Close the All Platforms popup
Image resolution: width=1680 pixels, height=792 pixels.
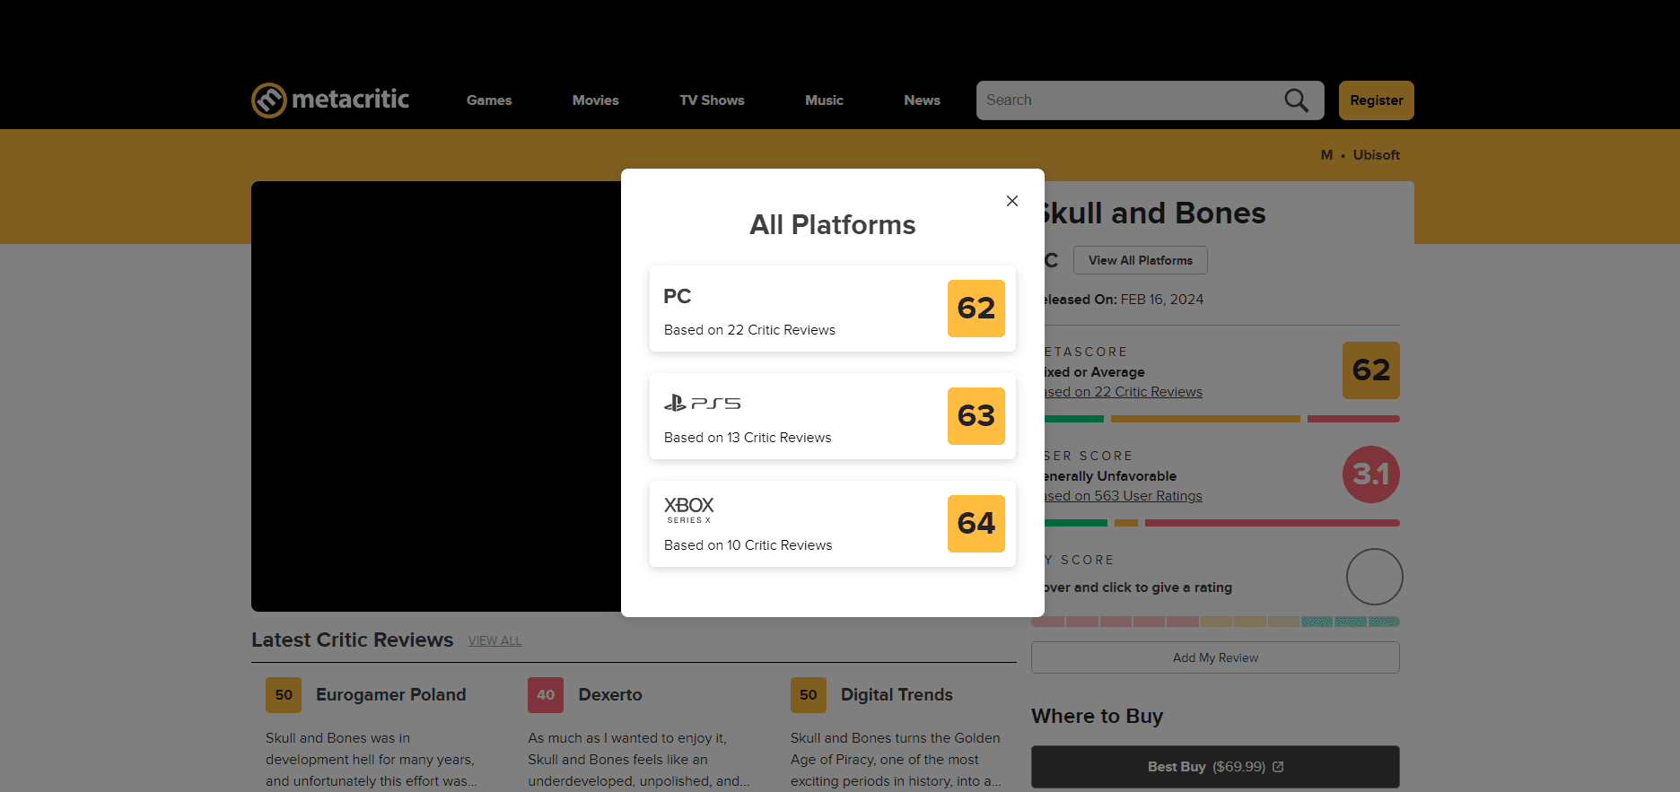(x=1011, y=201)
